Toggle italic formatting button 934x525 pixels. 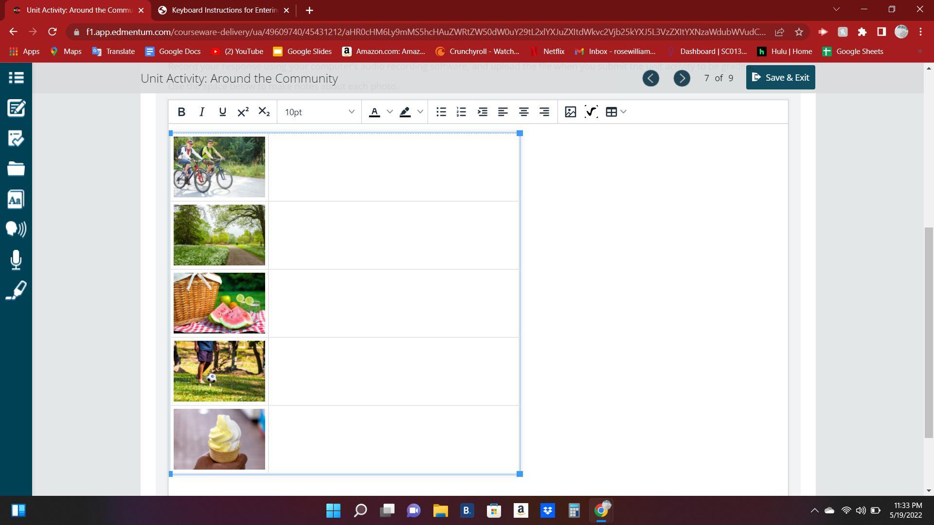point(202,112)
